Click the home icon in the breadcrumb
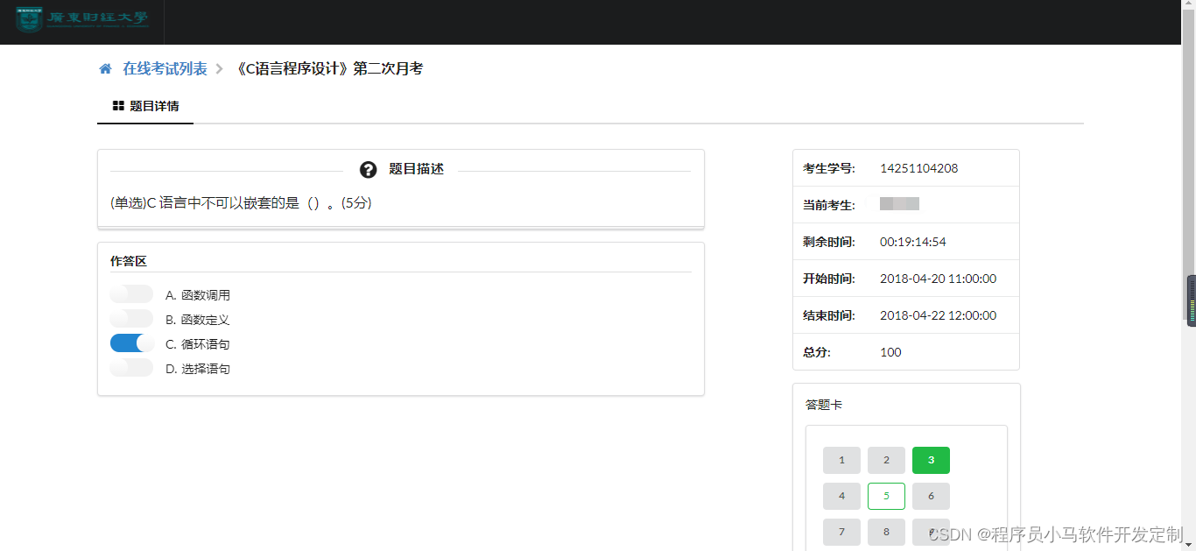This screenshot has width=1196, height=551. coord(105,67)
